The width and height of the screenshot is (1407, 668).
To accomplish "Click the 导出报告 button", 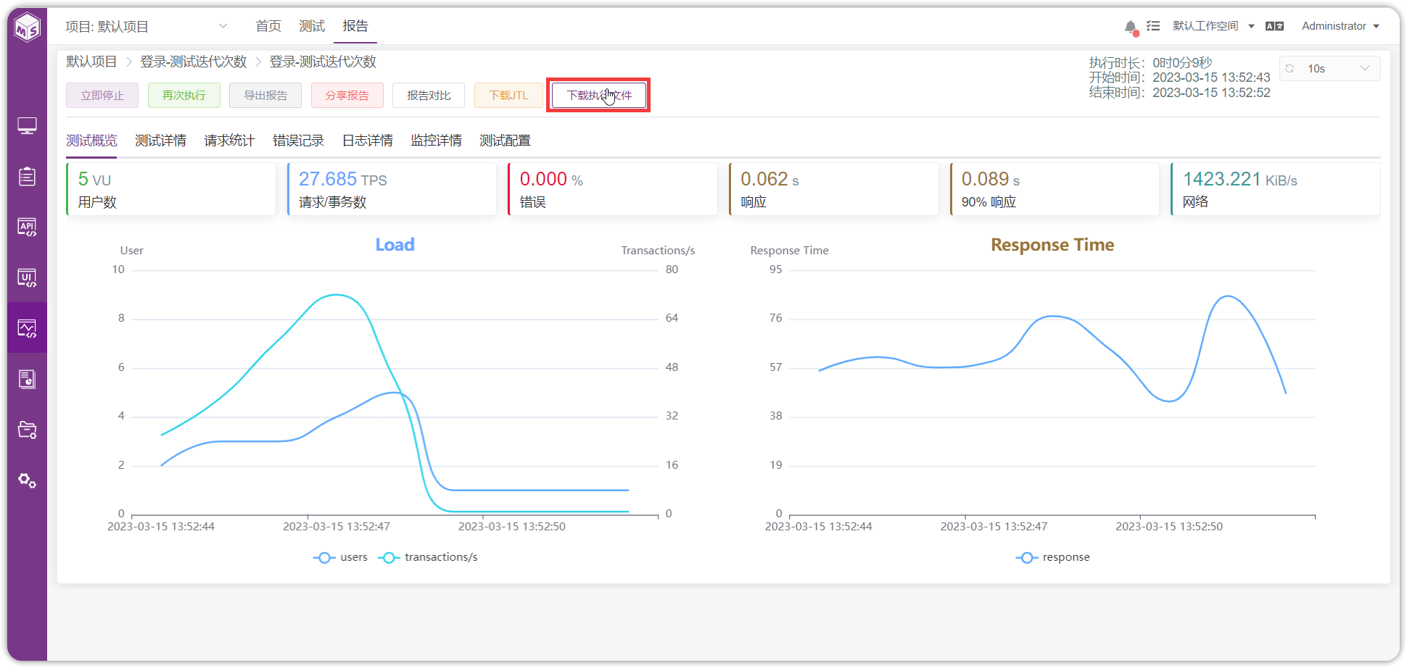I will coord(265,96).
